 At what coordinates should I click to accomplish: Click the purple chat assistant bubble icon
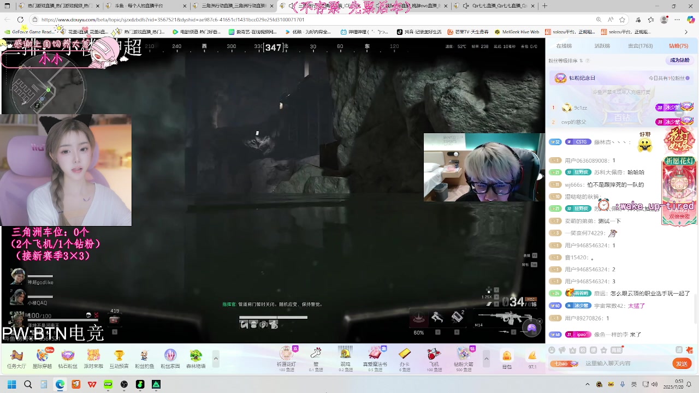tap(531, 327)
